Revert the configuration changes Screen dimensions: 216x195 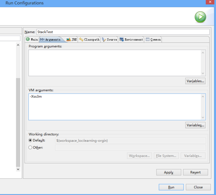click(195, 172)
